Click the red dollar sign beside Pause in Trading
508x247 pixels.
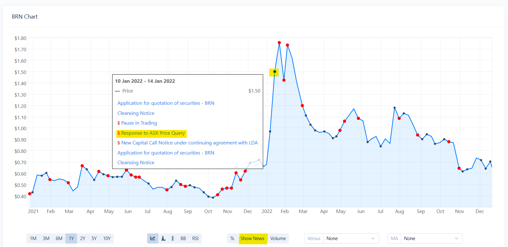(x=118, y=123)
